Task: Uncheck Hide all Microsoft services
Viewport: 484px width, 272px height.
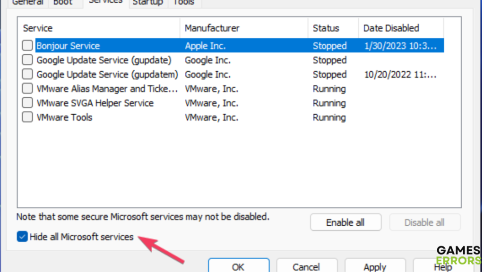Action: (22, 237)
